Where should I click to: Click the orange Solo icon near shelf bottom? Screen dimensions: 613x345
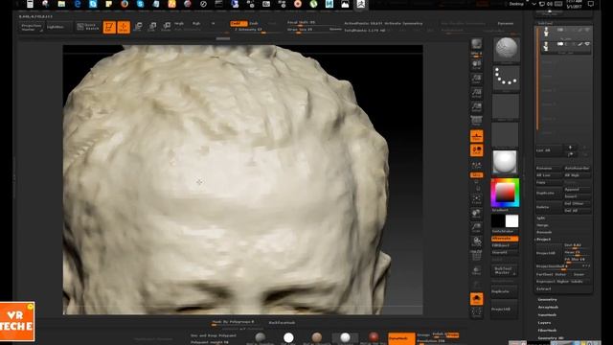pyautogui.click(x=477, y=299)
